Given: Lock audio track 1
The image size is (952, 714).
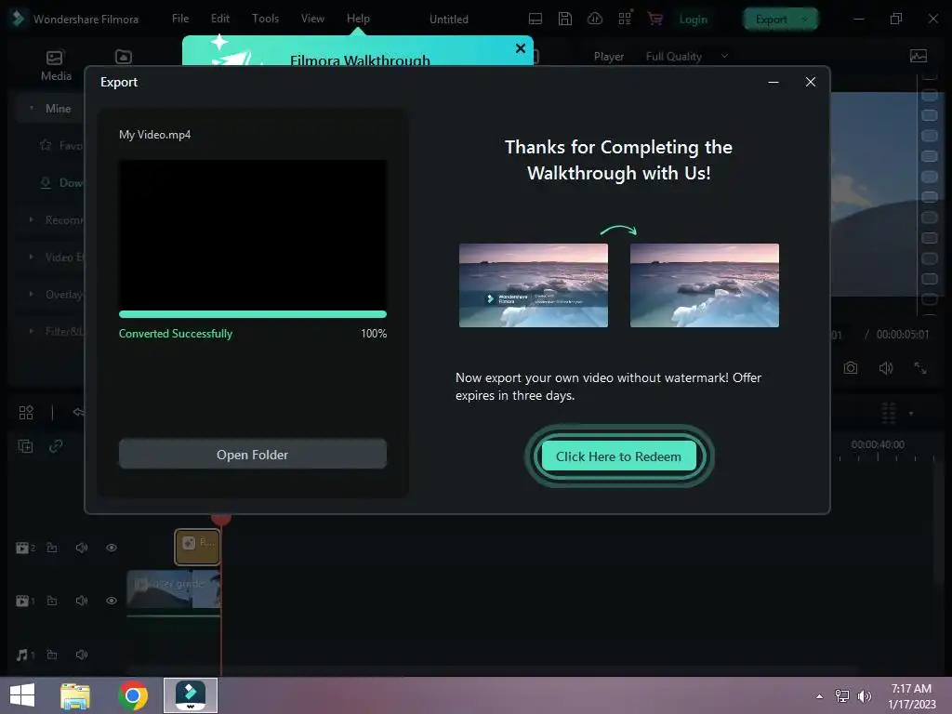Looking at the screenshot, I should pos(52,654).
